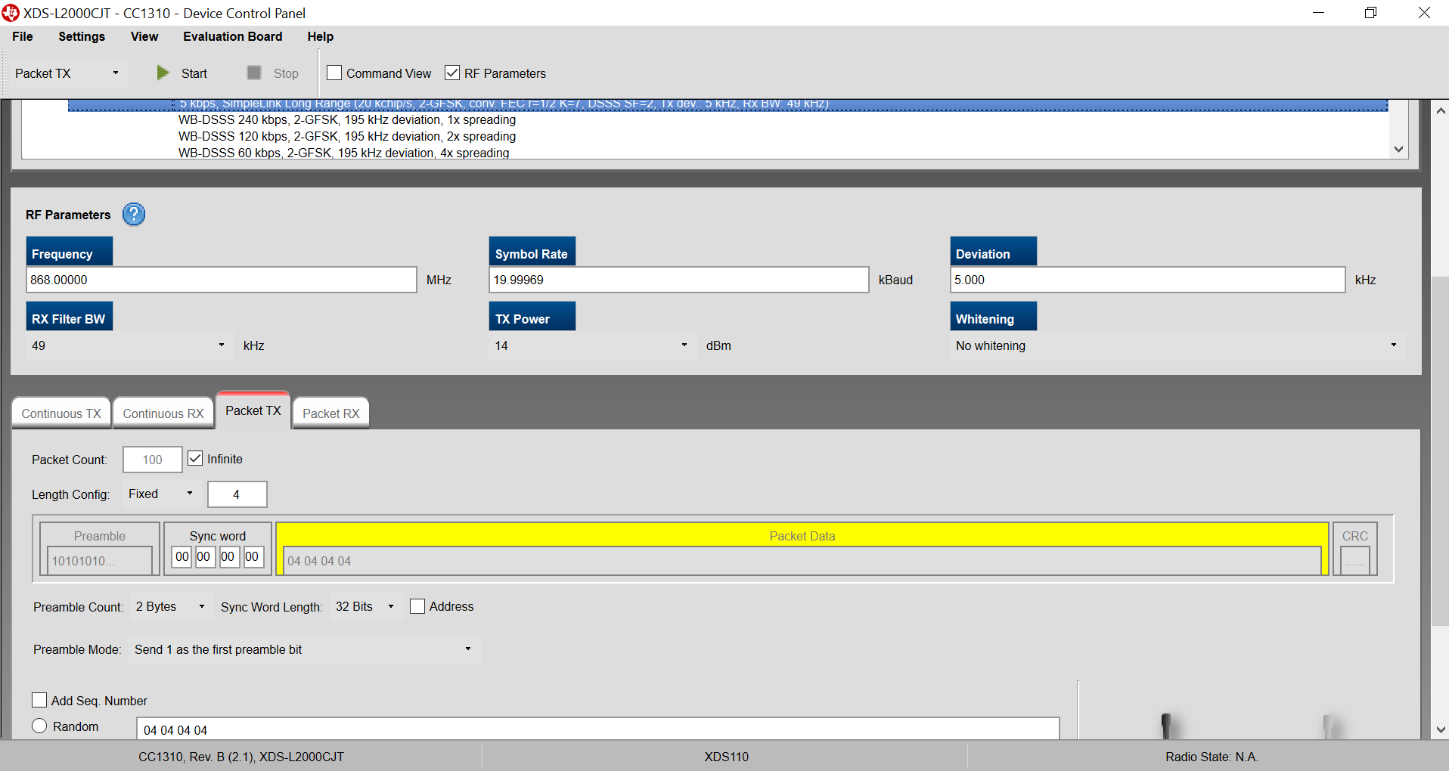Click the Start text label in toolbar
Screen dimensions: 1449x771
pos(194,73)
